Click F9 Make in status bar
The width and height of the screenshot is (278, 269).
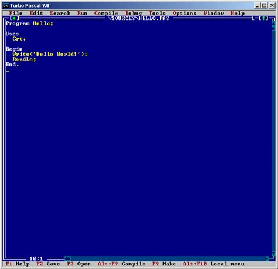164,264
